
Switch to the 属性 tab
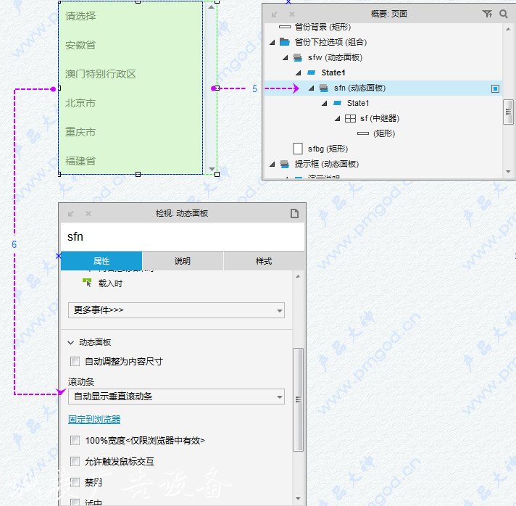tap(101, 261)
